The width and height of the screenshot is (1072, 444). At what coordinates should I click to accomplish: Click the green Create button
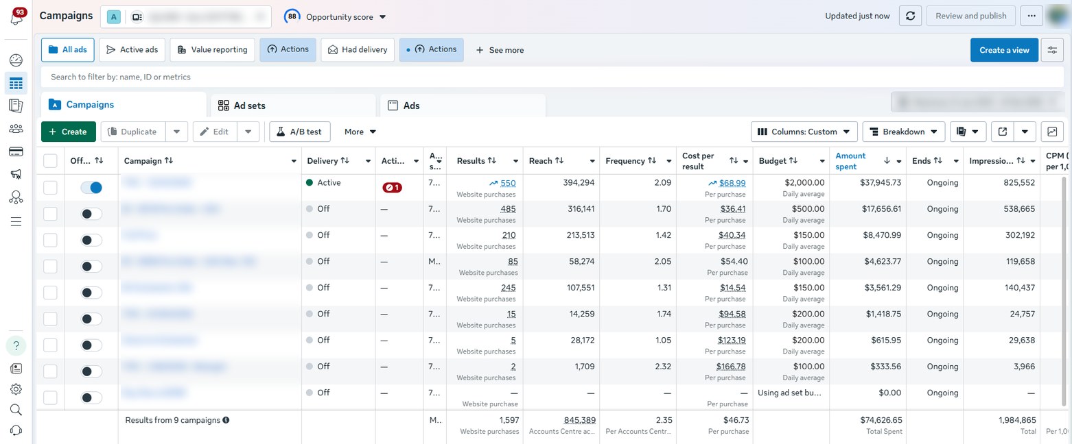pos(69,132)
